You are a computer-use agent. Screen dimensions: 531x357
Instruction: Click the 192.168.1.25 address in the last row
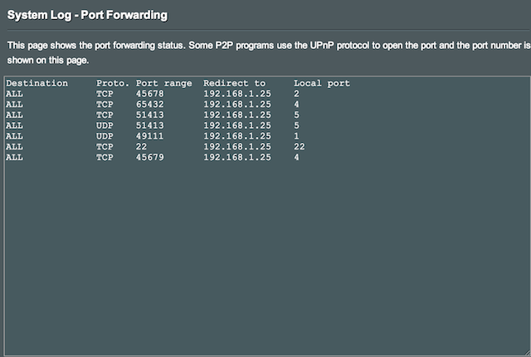[x=237, y=157]
